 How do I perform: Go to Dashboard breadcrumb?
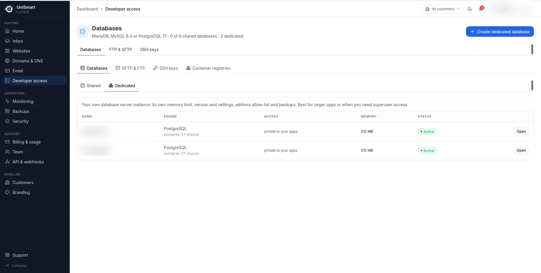click(x=87, y=9)
